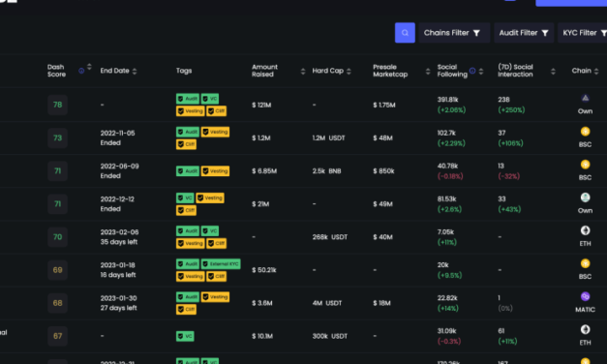Click VC tag in score 78 row
Screen dimensions: 607x364
point(210,99)
